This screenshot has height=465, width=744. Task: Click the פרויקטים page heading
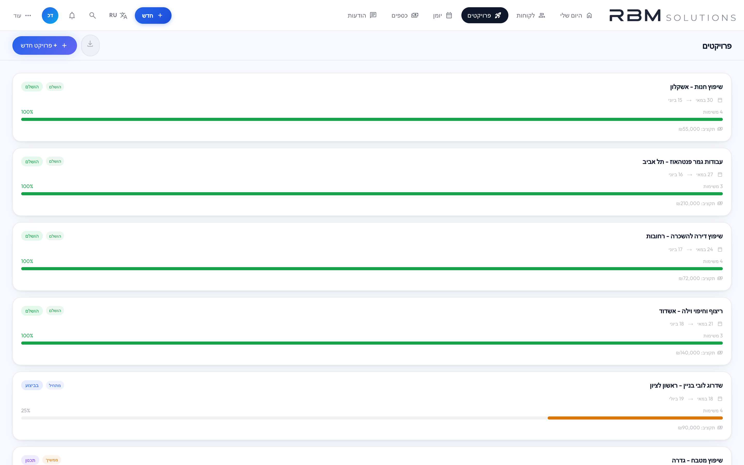[717, 46]
